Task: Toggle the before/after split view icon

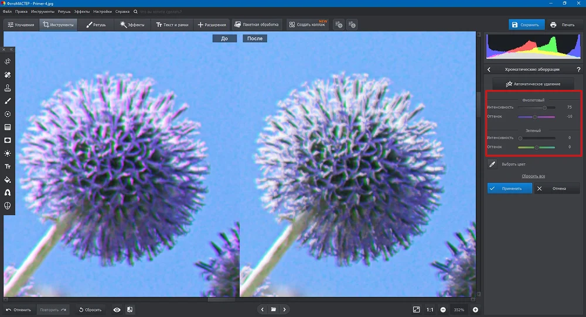Action: click(130, 309)
